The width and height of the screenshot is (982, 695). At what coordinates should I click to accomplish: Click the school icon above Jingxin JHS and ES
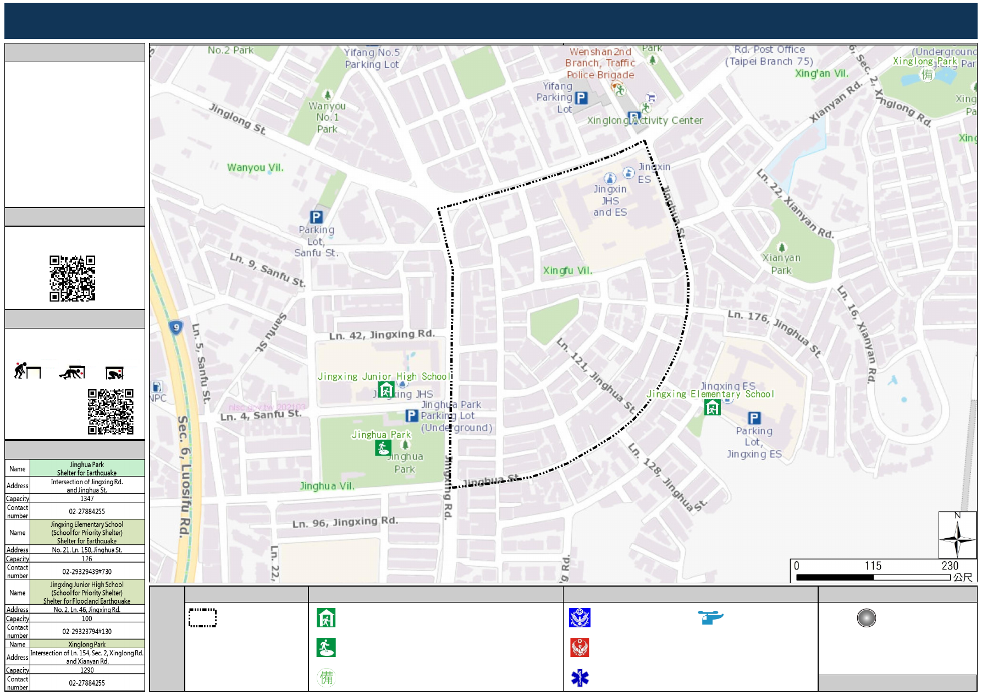(x=610, y=178)
